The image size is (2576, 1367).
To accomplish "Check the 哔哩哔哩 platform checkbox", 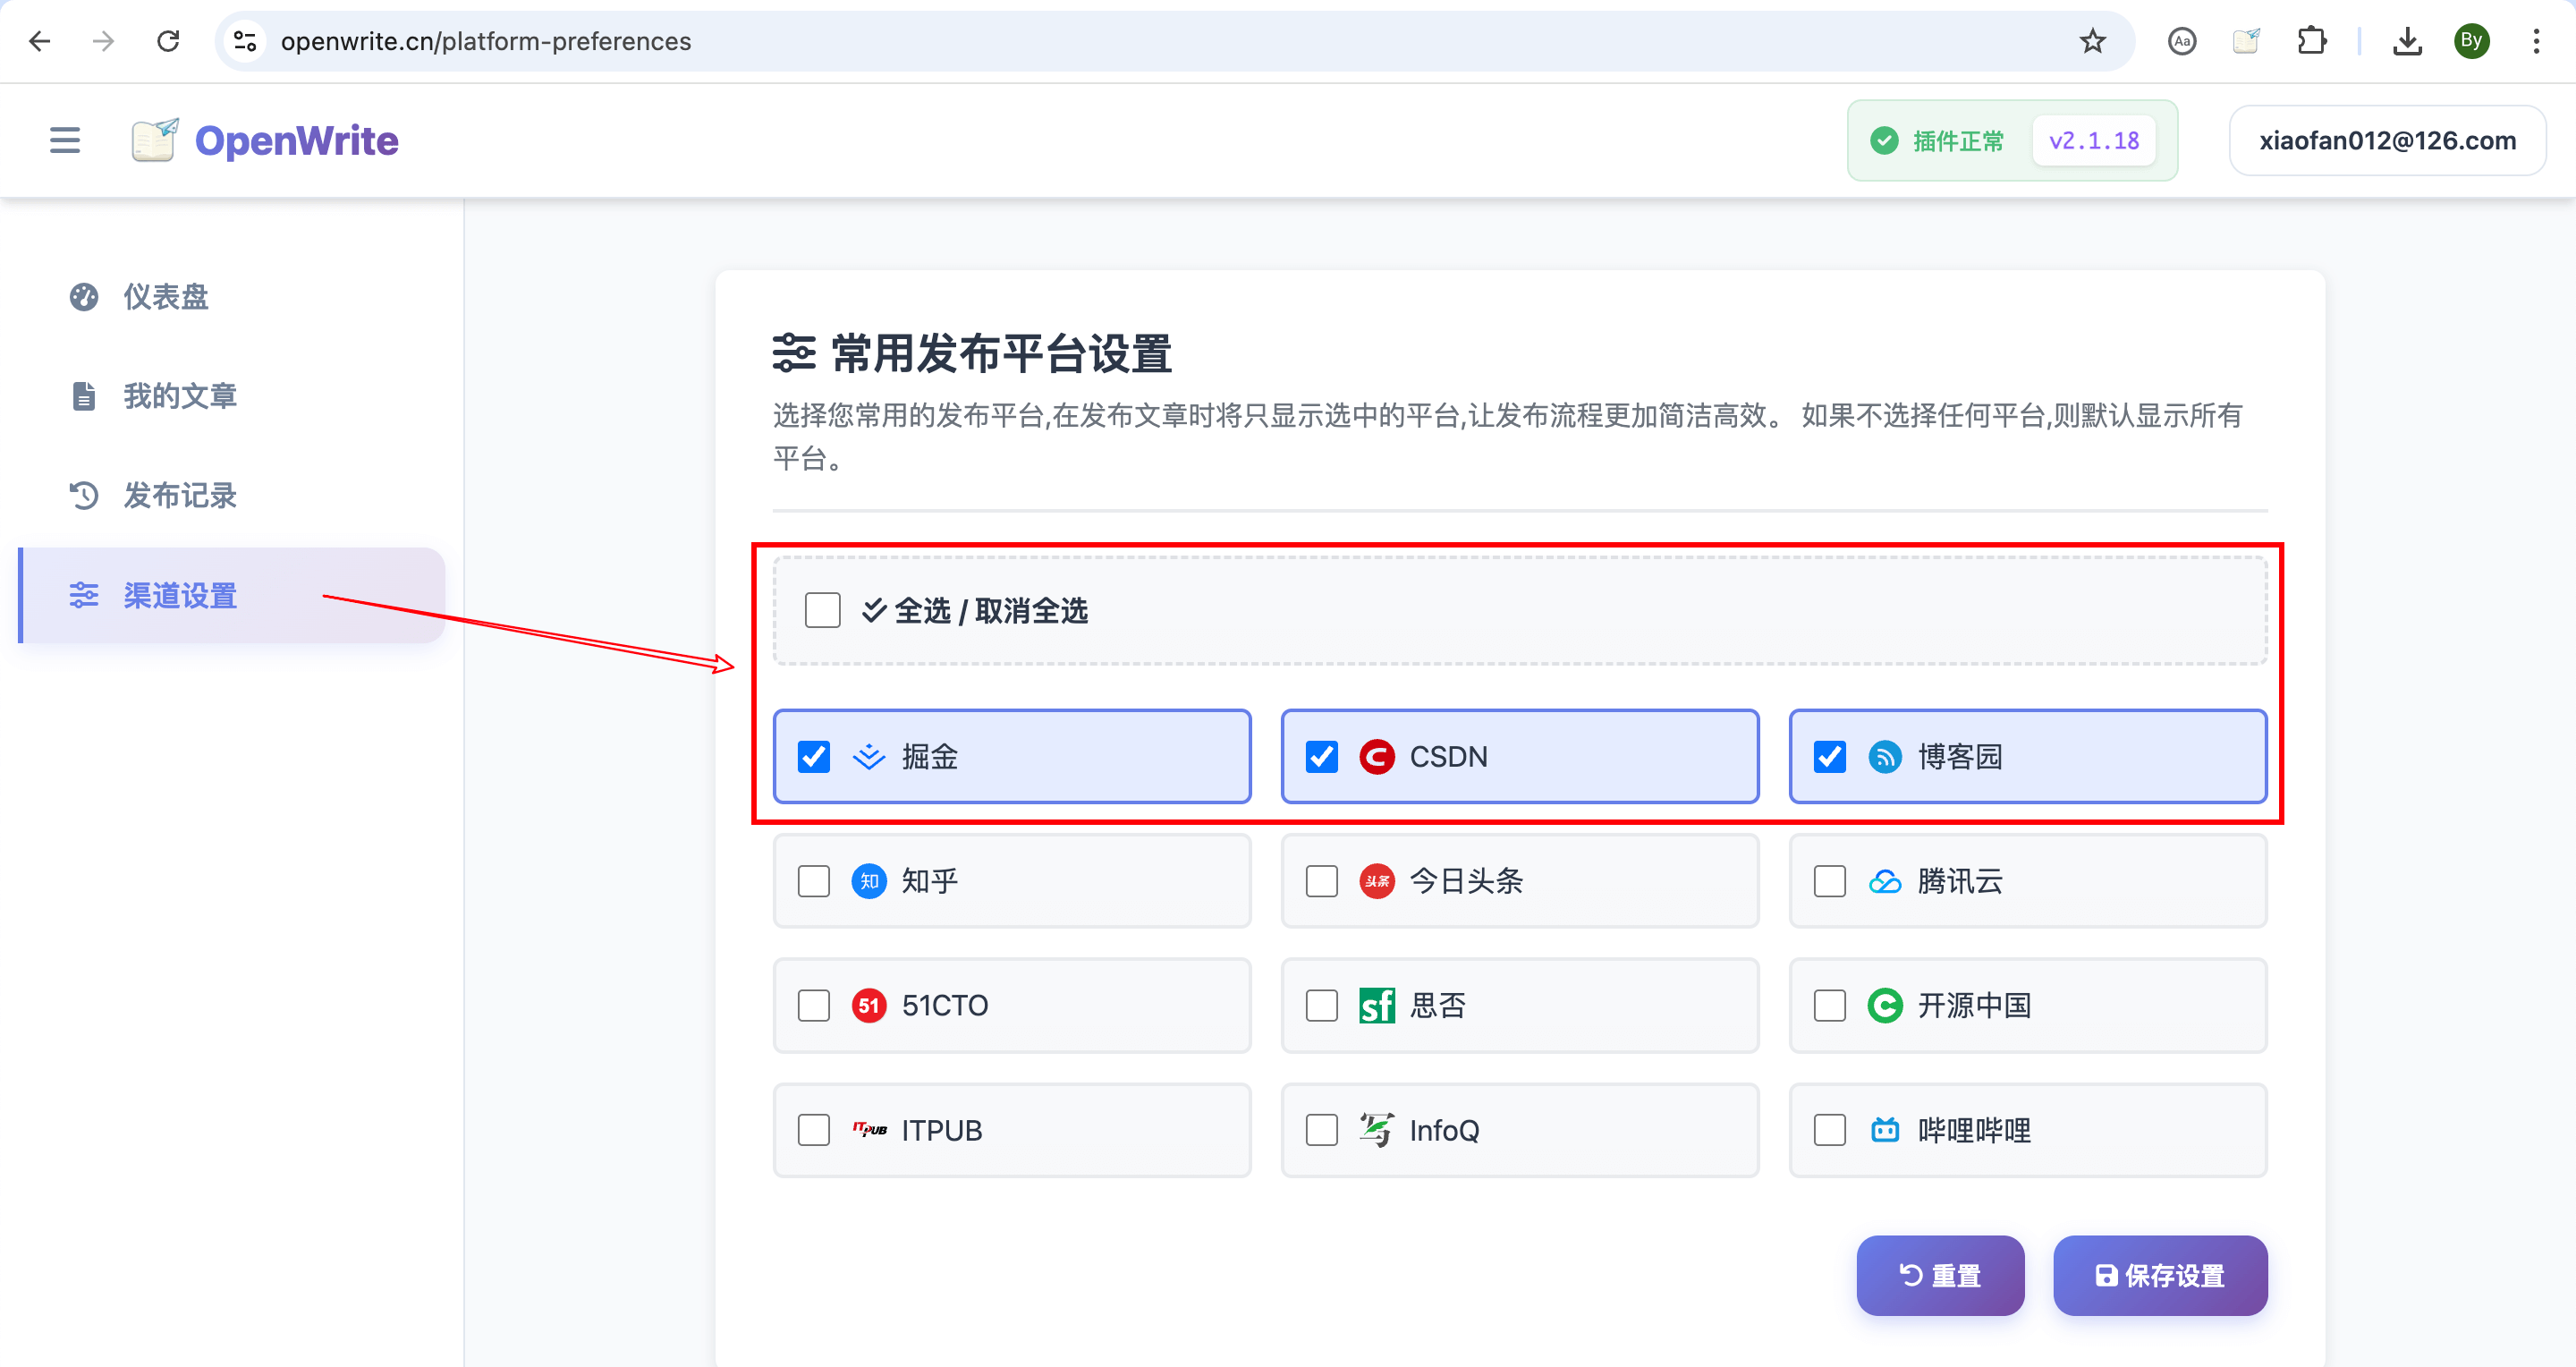I will [x=1830, y=1130].
